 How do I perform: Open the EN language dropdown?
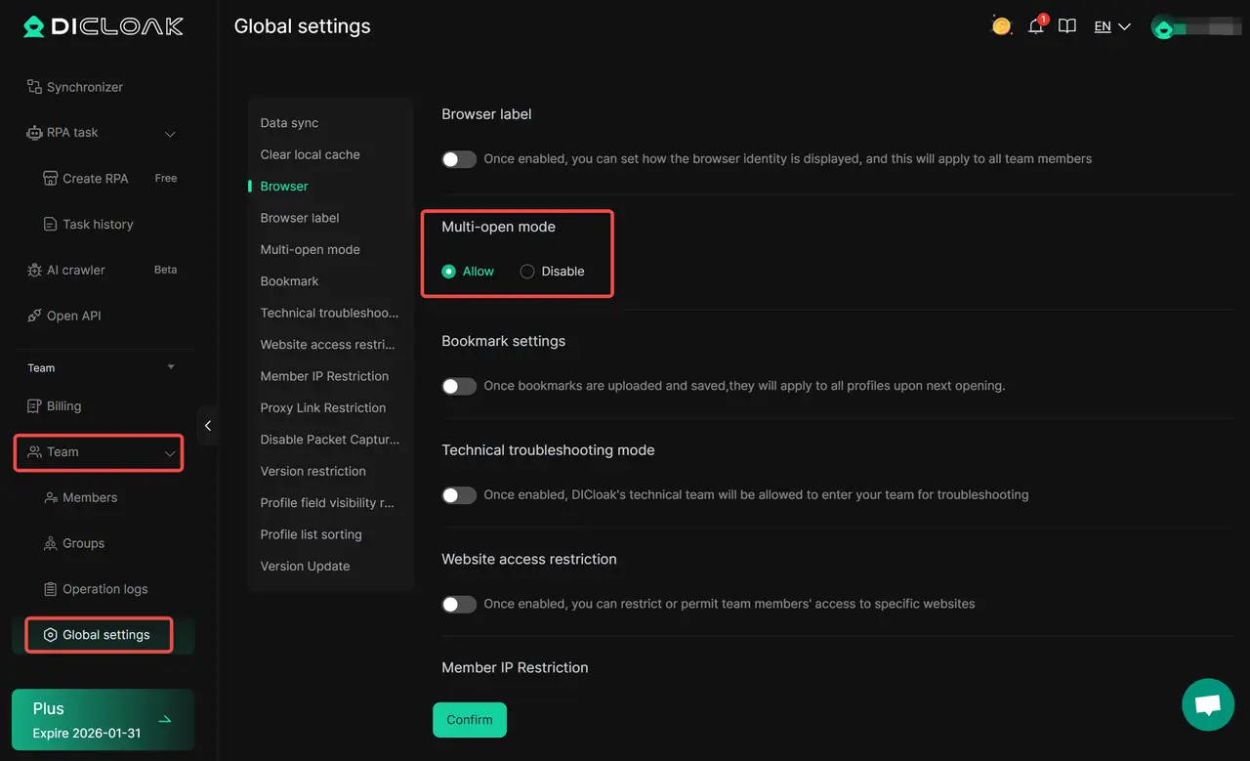[x=1111, y=26]
